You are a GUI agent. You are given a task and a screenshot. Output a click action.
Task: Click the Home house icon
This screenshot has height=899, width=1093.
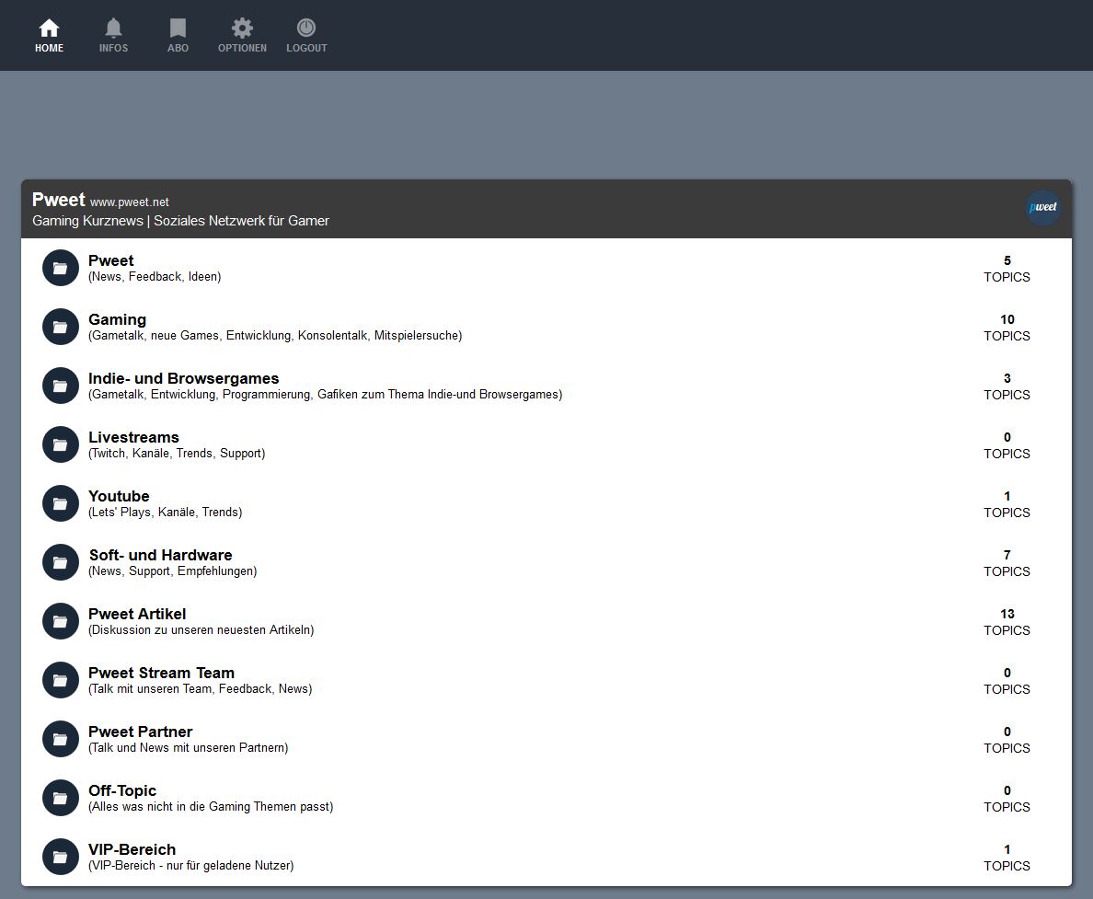tap(49, 29)
